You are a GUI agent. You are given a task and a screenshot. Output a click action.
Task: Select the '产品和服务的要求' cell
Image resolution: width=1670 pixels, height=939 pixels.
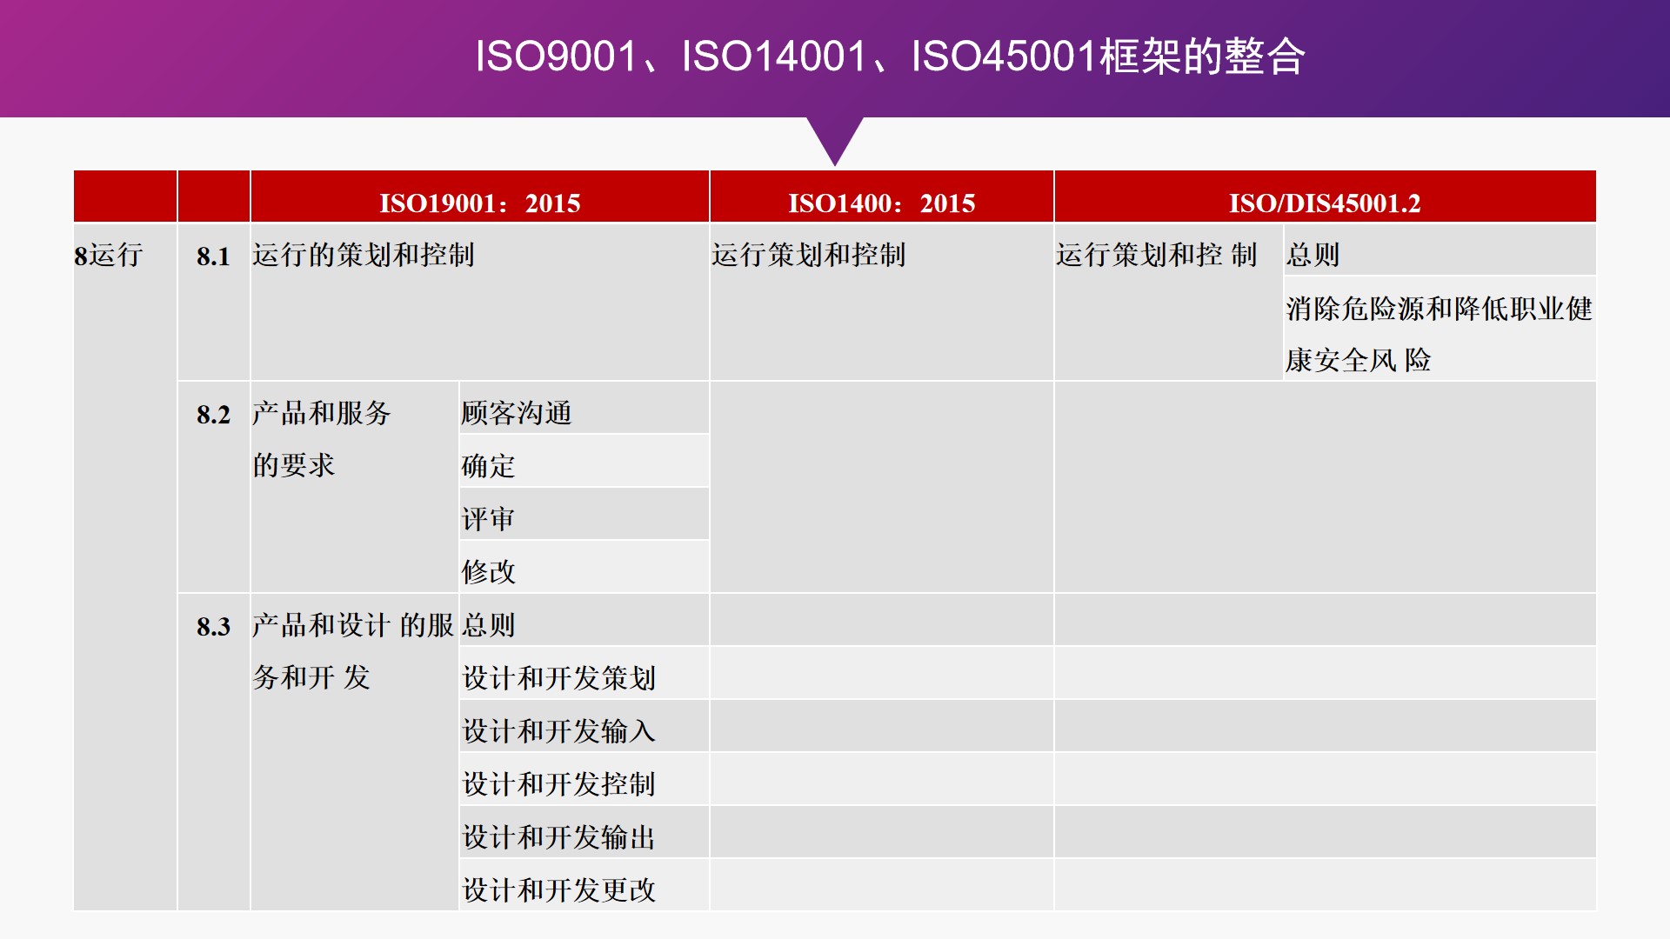(355, 487)
